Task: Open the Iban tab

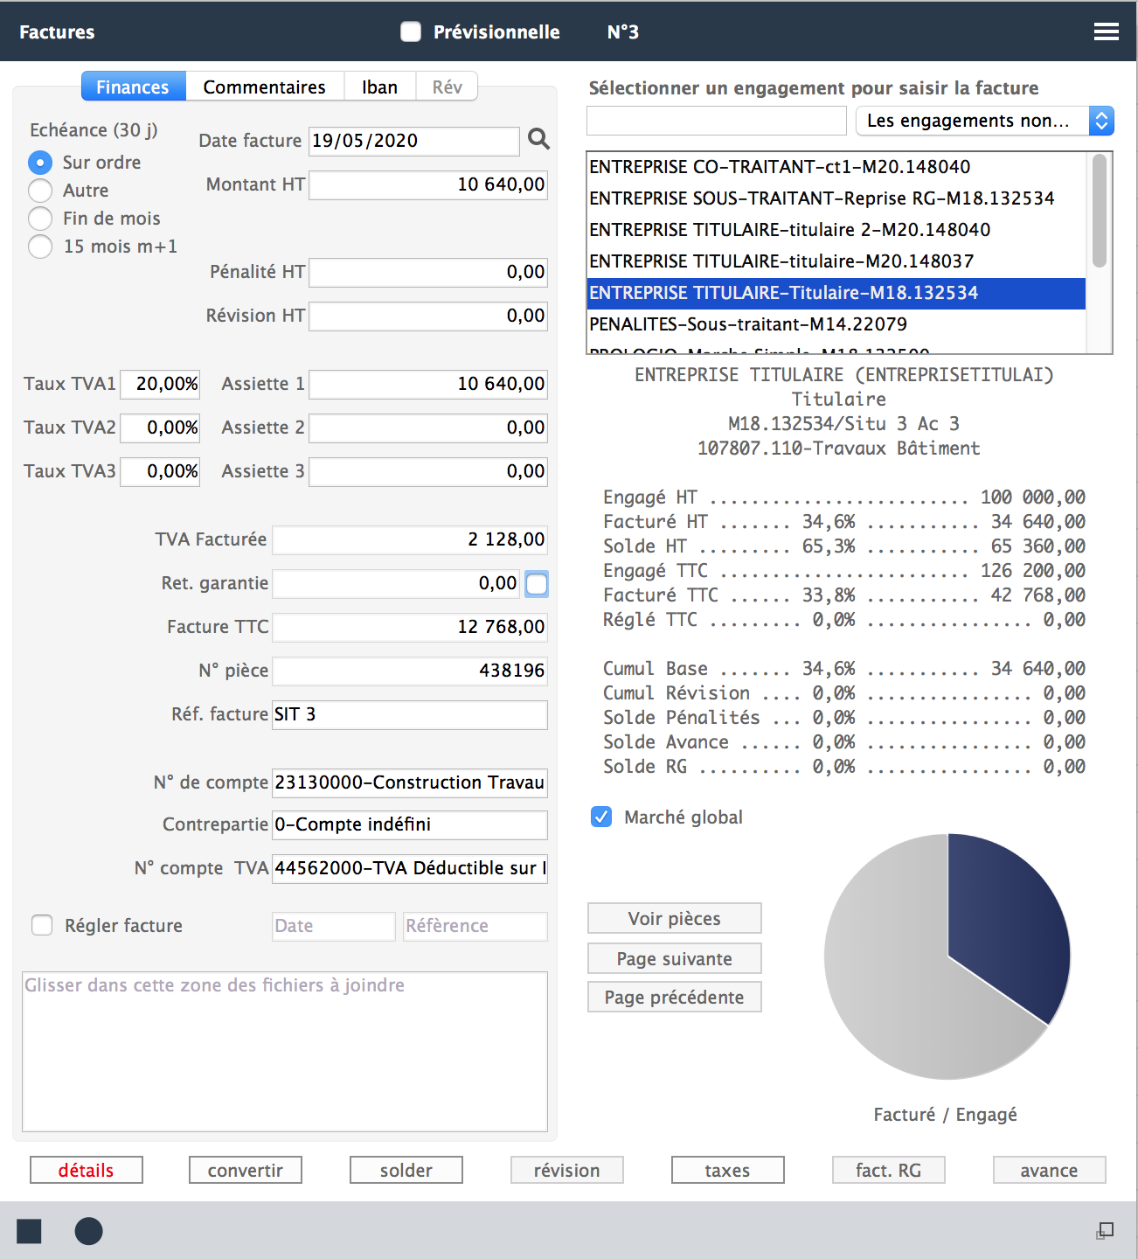Action: pos(380,87)
